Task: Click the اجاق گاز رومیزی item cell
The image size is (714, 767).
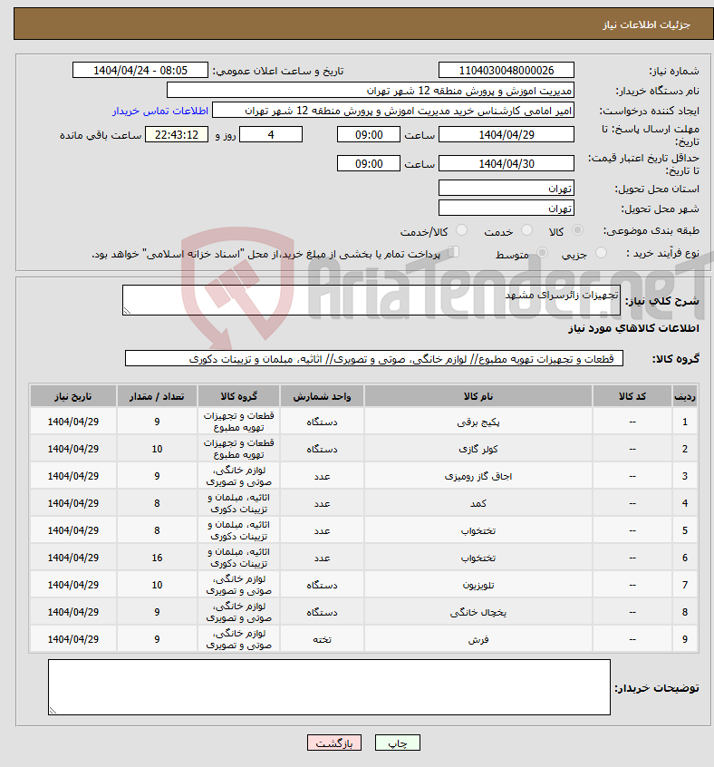Action: coord(478,476)
